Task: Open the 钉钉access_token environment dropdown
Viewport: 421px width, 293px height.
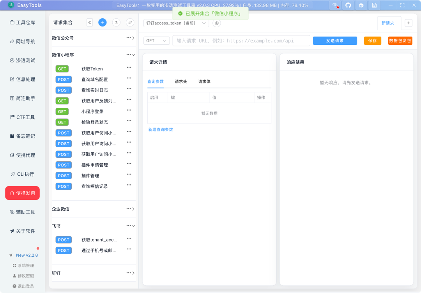Action: (176, 23)
